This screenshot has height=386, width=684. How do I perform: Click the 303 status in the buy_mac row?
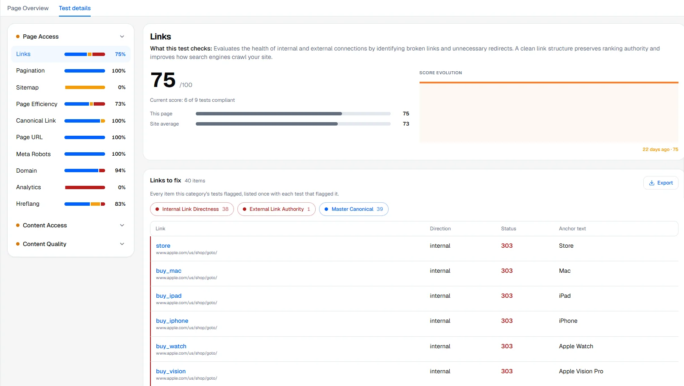(x=507, y=271)
